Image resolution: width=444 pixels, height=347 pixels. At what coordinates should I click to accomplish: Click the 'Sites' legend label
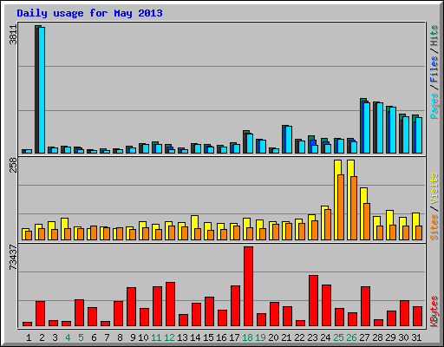[x=434, y=227]
